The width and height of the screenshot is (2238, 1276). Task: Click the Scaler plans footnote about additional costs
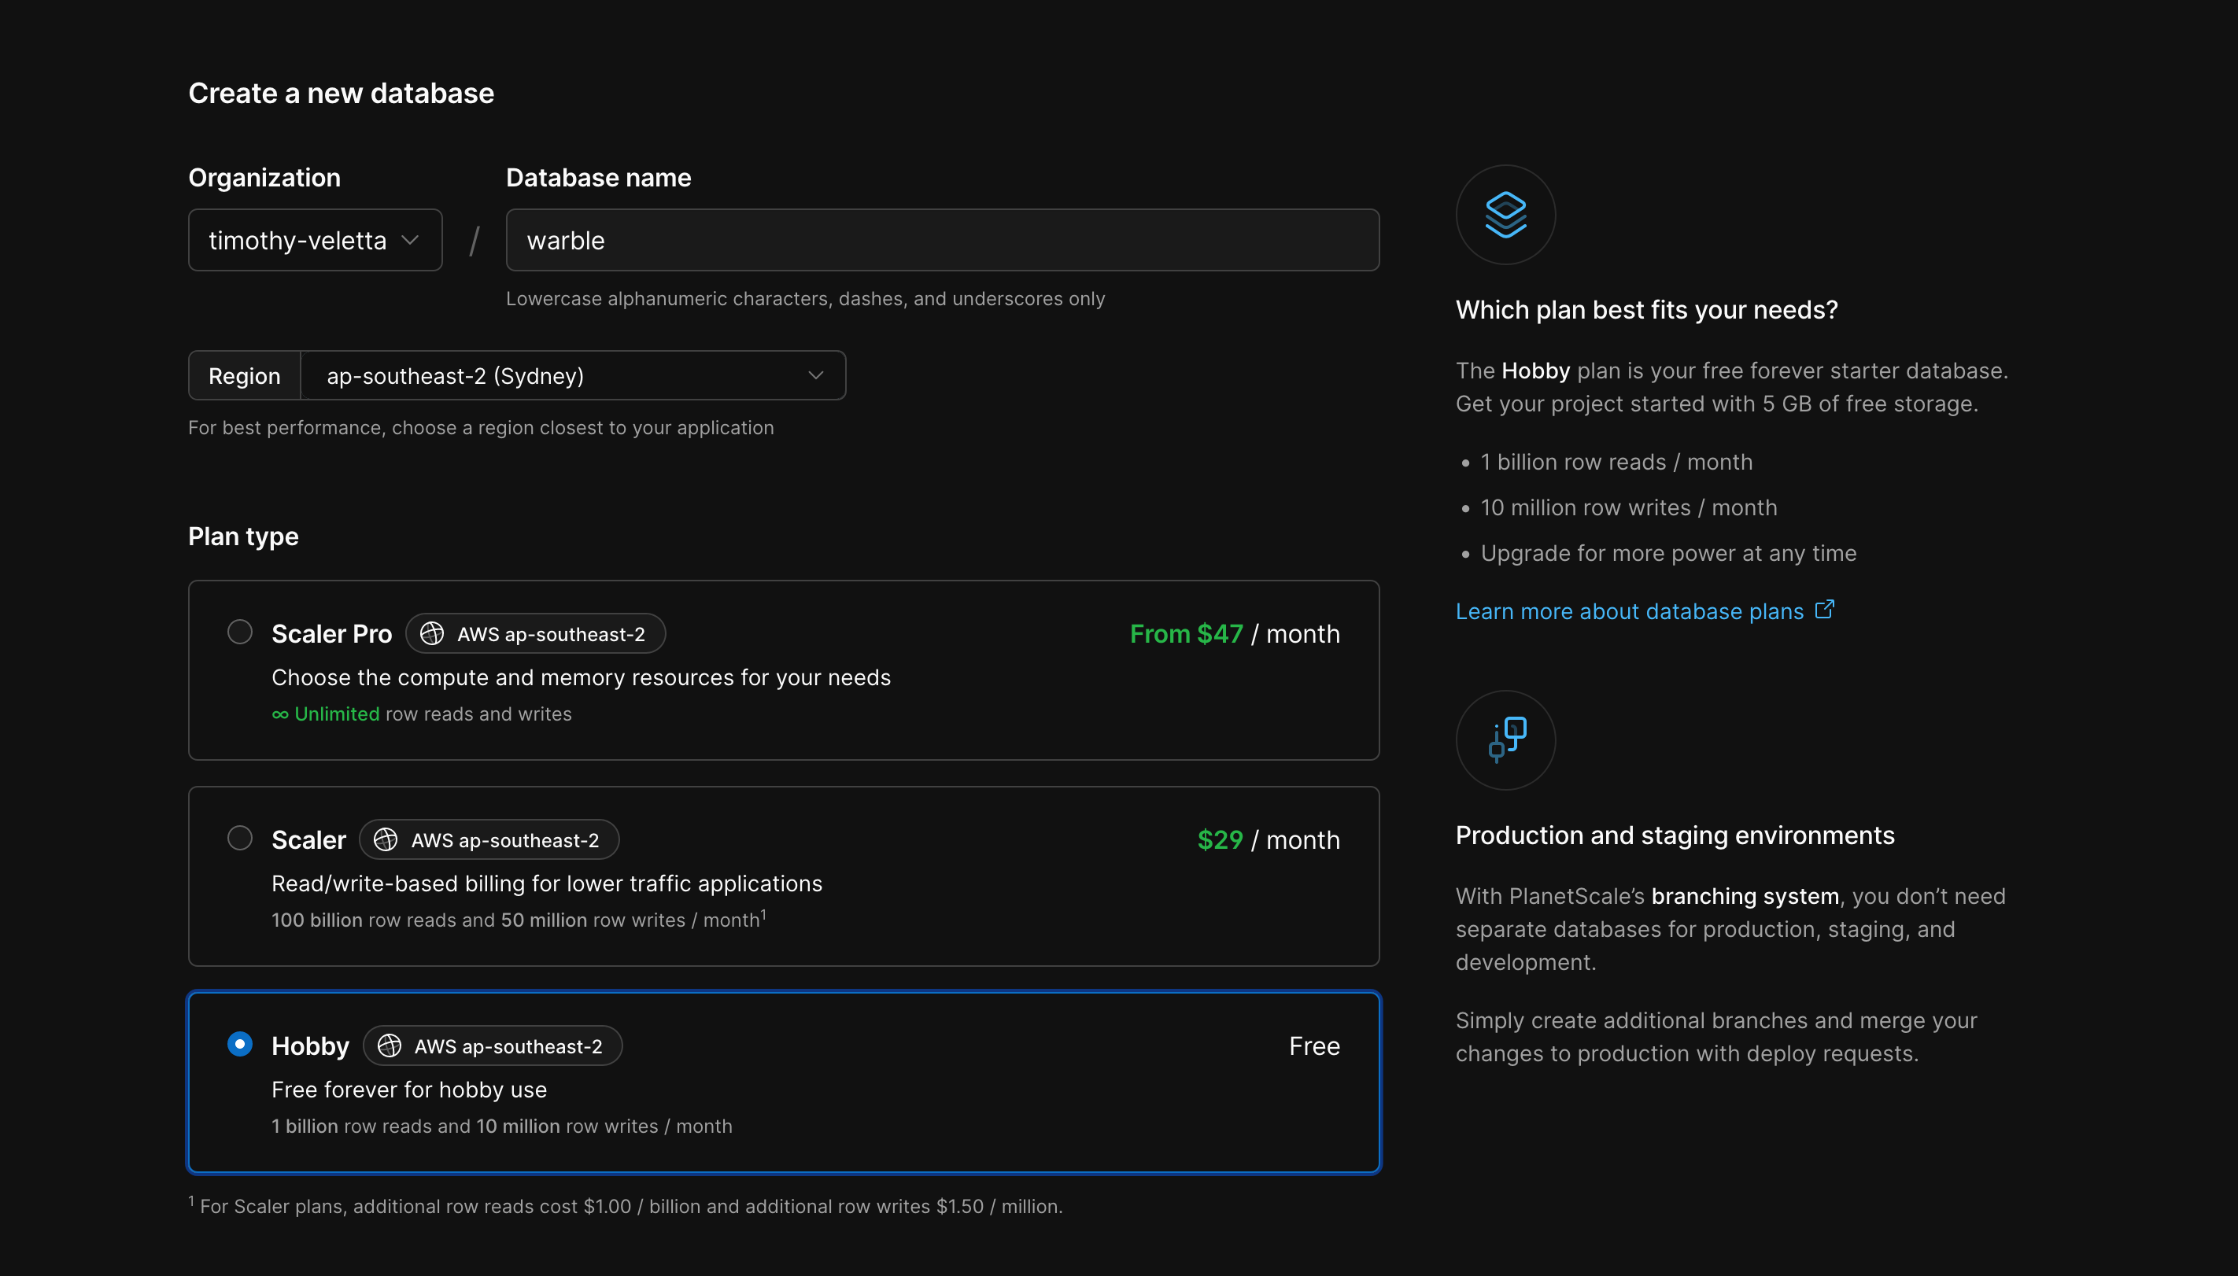626,1206
